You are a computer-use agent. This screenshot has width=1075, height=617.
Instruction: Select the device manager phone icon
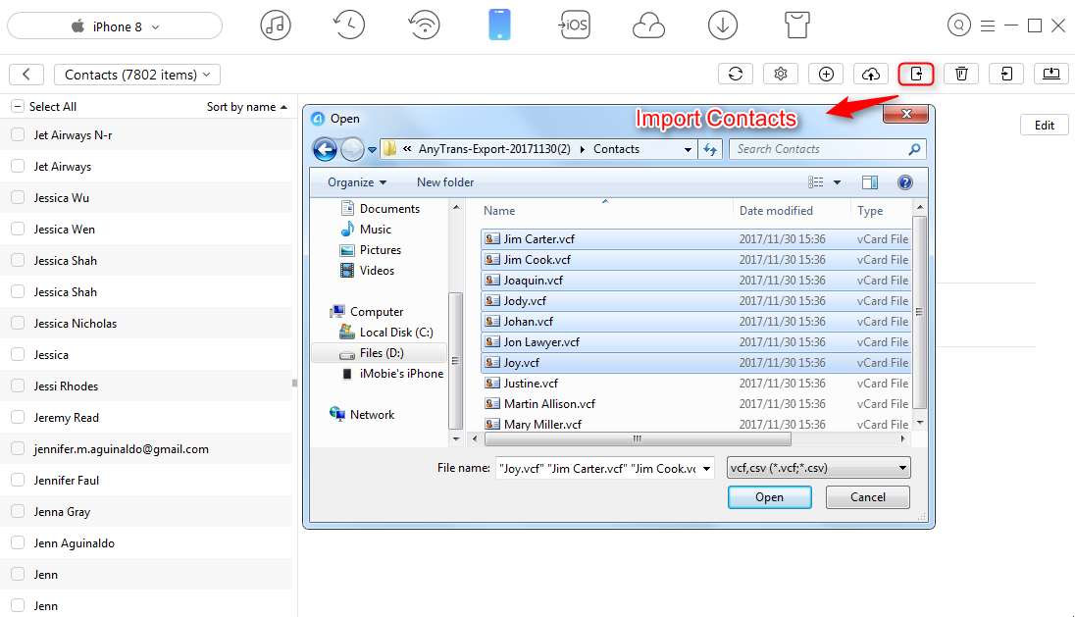coord(499,26)
